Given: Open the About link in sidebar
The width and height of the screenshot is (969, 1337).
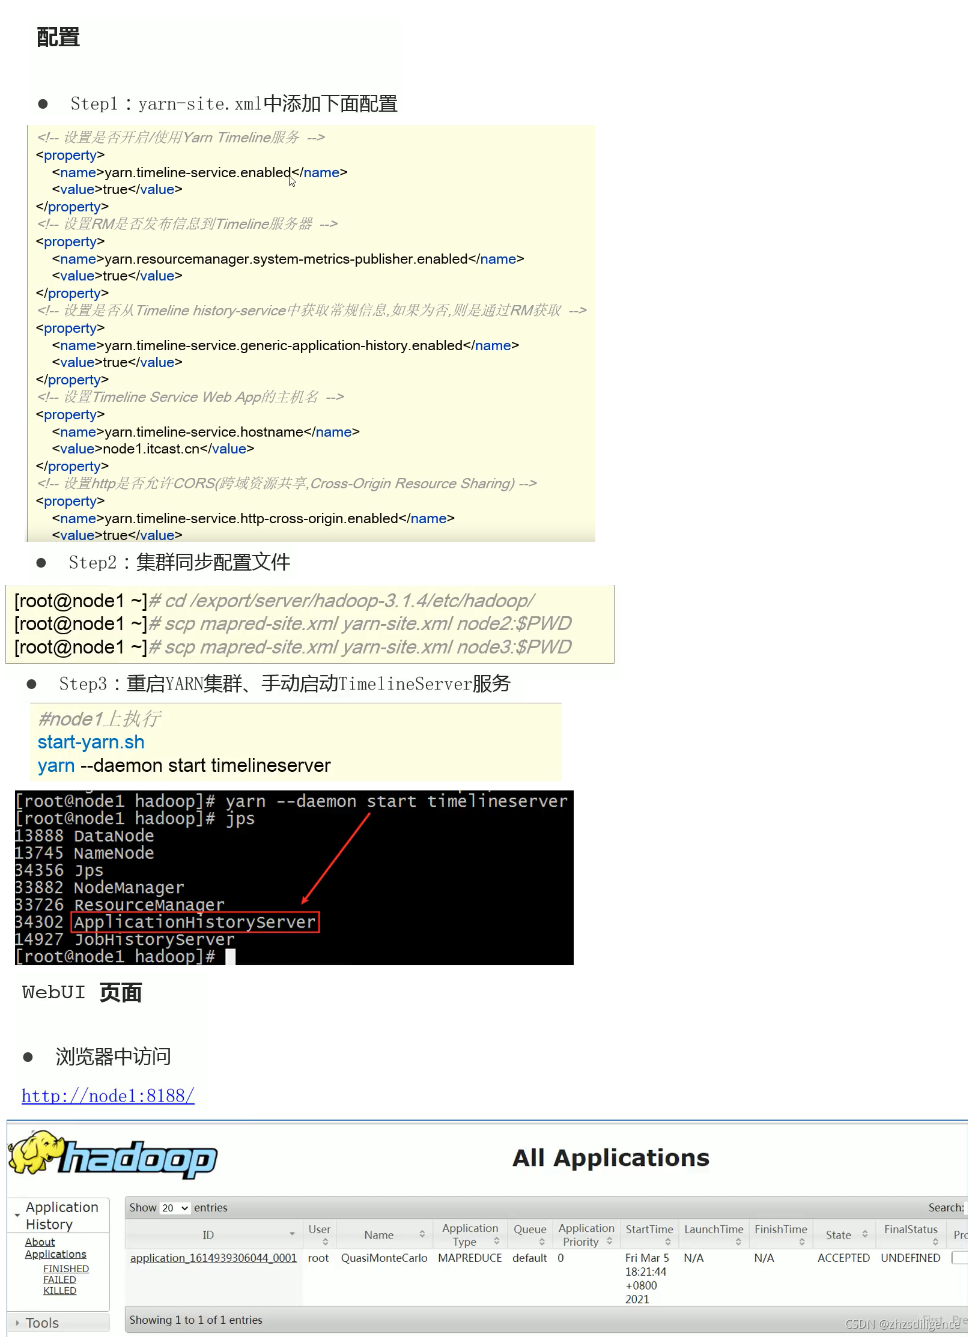Looking at the screenshot, I should pos(40,1241).
